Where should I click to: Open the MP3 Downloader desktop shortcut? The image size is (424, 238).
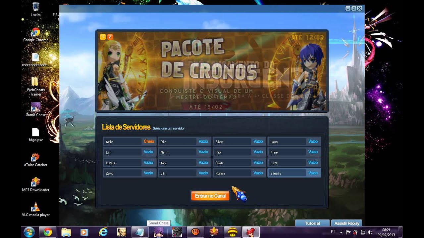35,185
